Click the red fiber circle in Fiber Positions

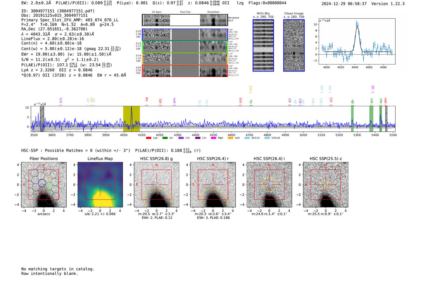coord(43,191)
